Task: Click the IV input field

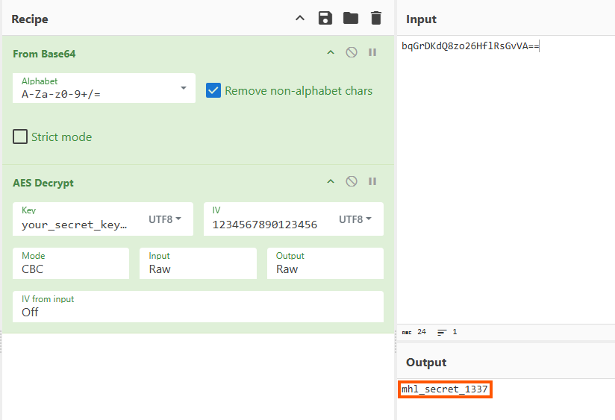Action: pyautogui.click(x=265, y=225)
